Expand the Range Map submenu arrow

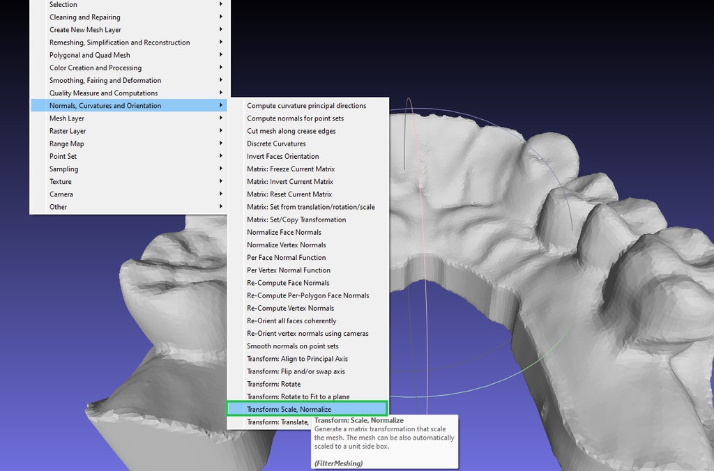click(x=220, y=143)
